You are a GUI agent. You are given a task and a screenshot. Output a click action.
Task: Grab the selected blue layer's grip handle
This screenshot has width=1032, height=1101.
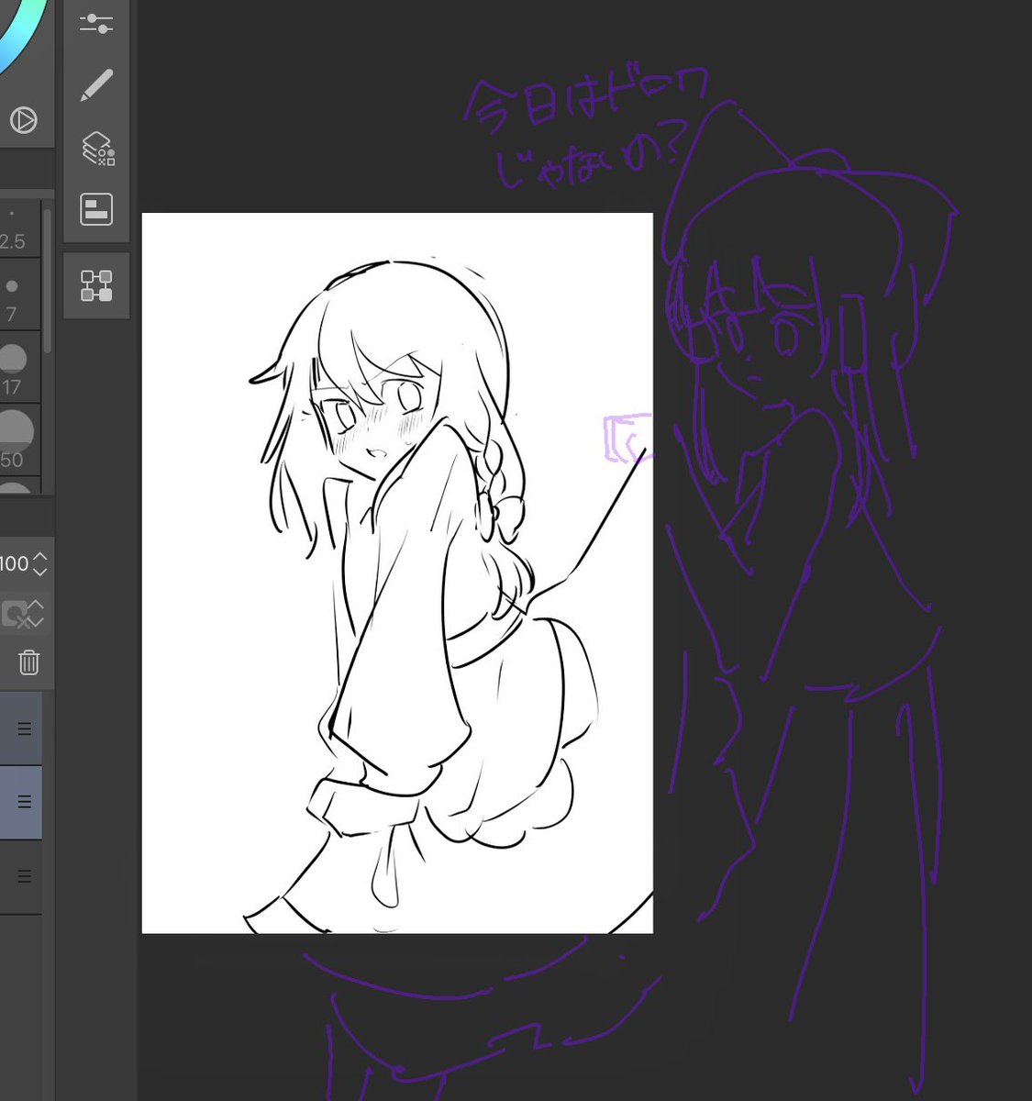(x=25, y=802)
